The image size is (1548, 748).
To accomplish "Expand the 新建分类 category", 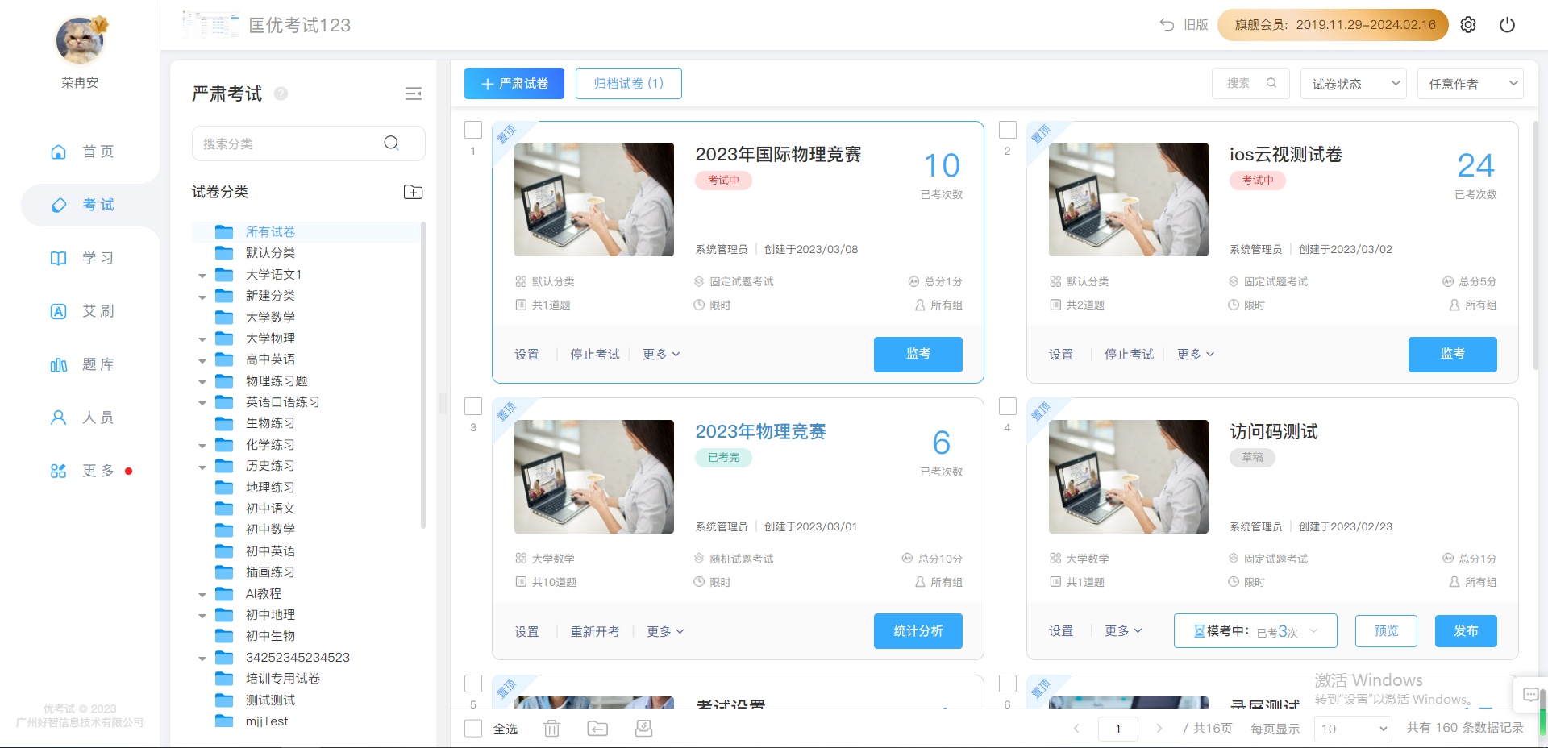I will click(202, 297).
